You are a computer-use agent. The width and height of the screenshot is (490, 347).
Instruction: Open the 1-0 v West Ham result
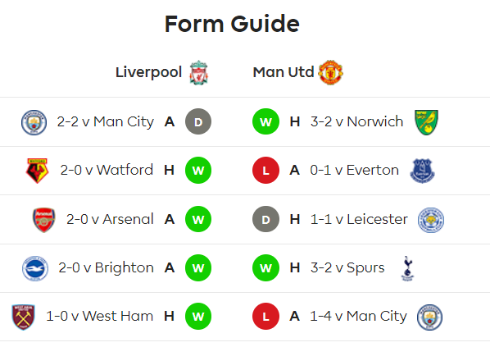tap(99, 316)
